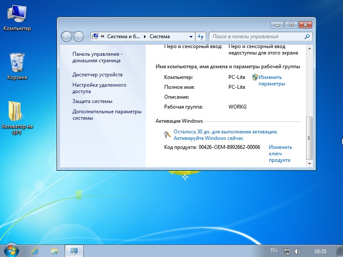Screen dimensions: 343x257
Task: Open Диспетчер устройств
Action: click(x=97, y=75)
